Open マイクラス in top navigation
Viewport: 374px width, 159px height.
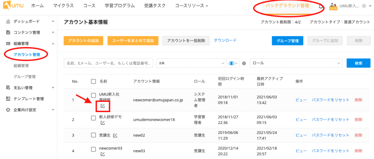pos(64,6)
